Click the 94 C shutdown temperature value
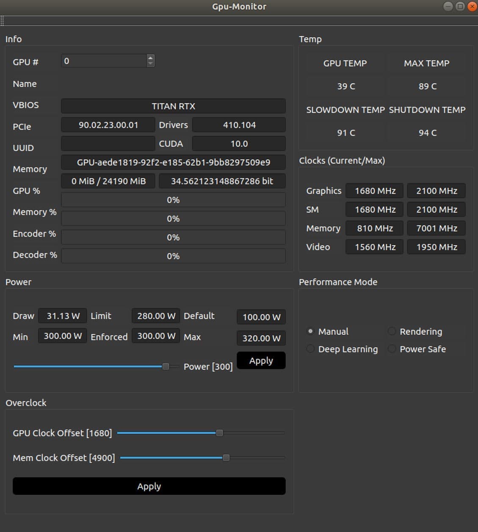478x532 pixels. 427,133
